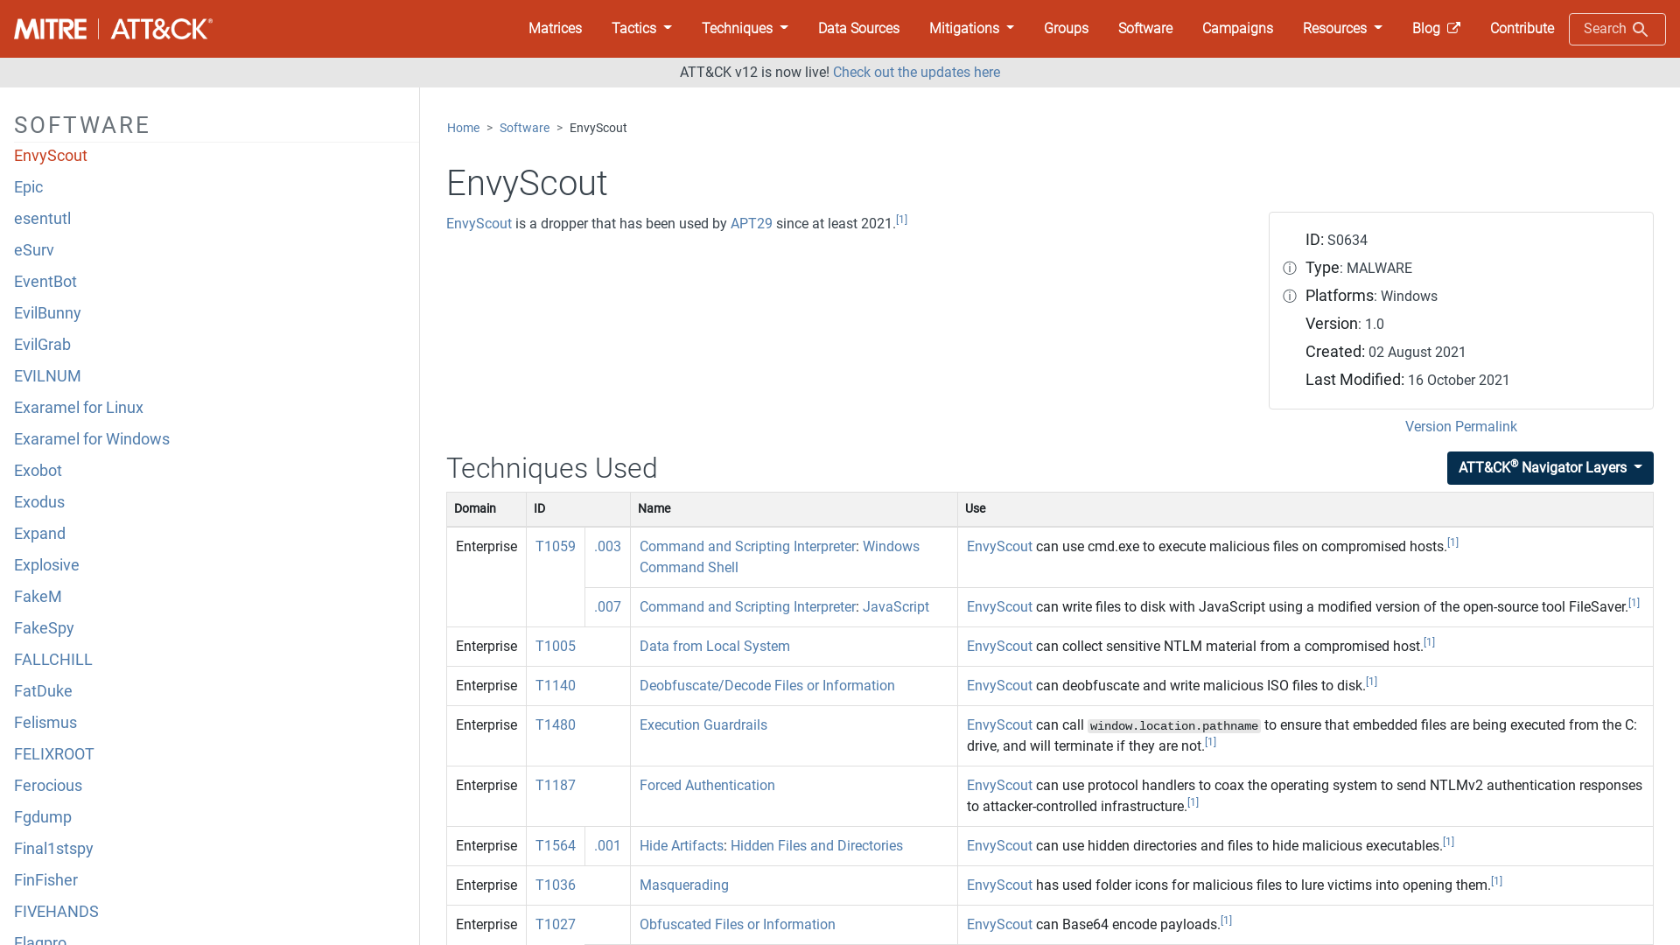Open Exodus in the sidebar

pos(38,502)
